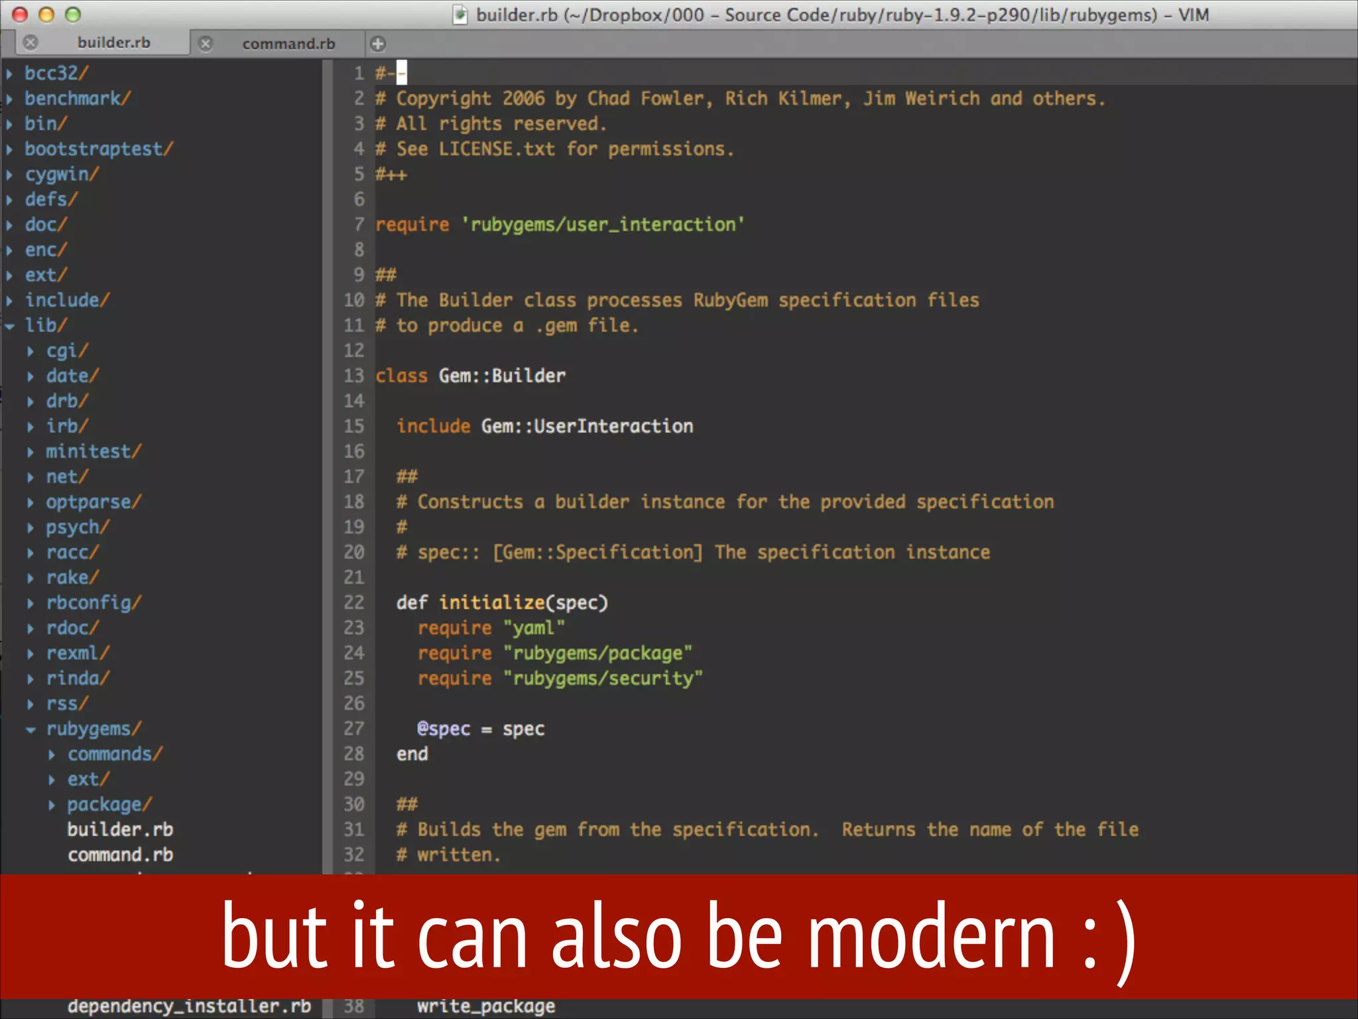Open dependency_installer.rb in the file tree
This screenshot has width=1358, height=1019.
[189, 1006]
